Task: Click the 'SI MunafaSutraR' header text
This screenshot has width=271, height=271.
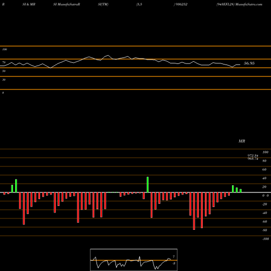Action: (67, 4)
